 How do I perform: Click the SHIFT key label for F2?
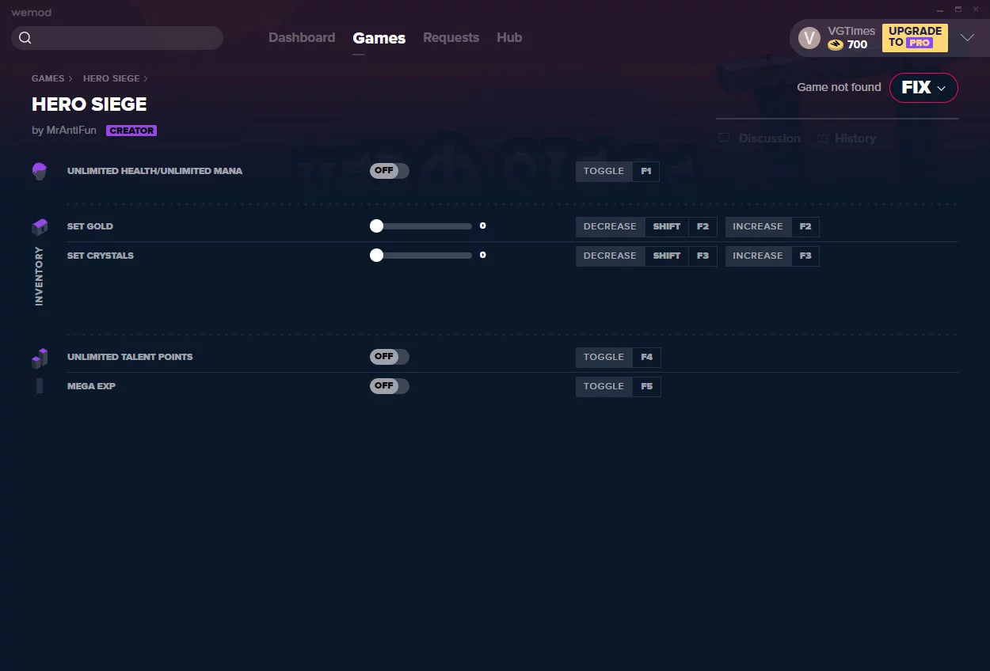pyautogui.click(x=667, y=226)
